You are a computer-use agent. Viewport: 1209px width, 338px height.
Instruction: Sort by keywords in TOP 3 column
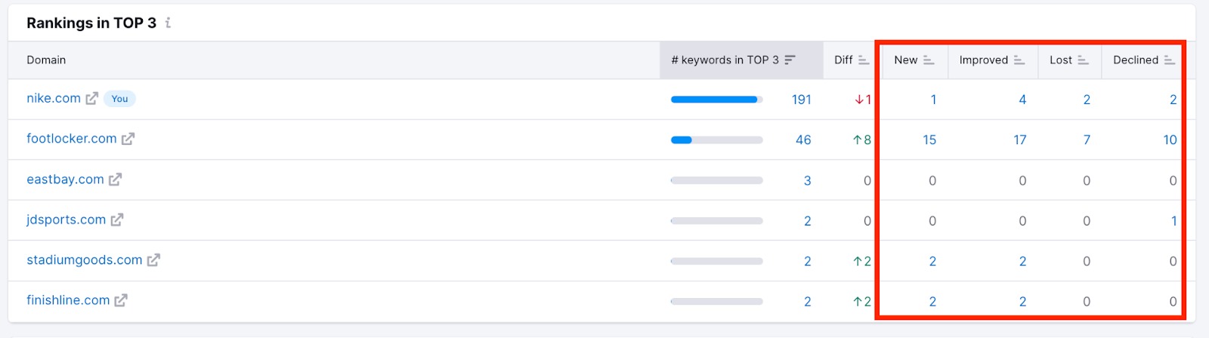pos(790,60)
